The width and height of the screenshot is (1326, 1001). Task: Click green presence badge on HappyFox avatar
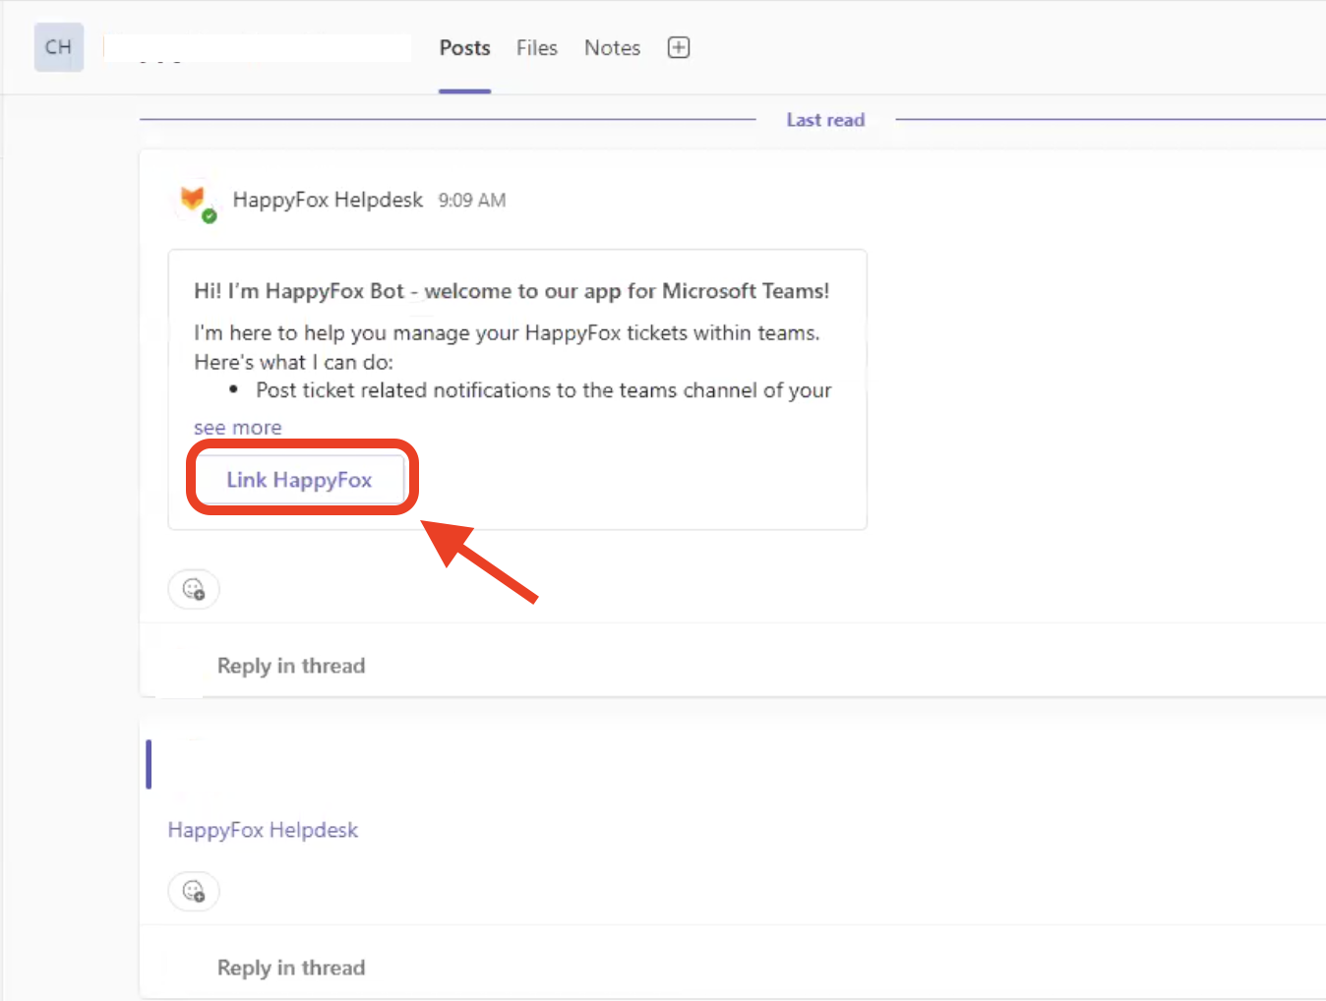[x=210, y=216]
